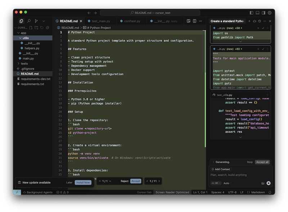This screenshot has height=212, width=288.
Task: Accept changes for ...in.py file
Action: click(x=263, y=49)
